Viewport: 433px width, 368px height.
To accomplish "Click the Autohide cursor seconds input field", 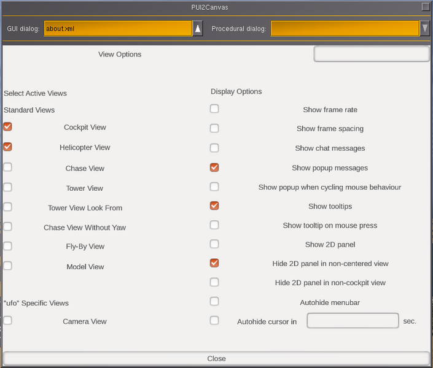I will [353, 321].
